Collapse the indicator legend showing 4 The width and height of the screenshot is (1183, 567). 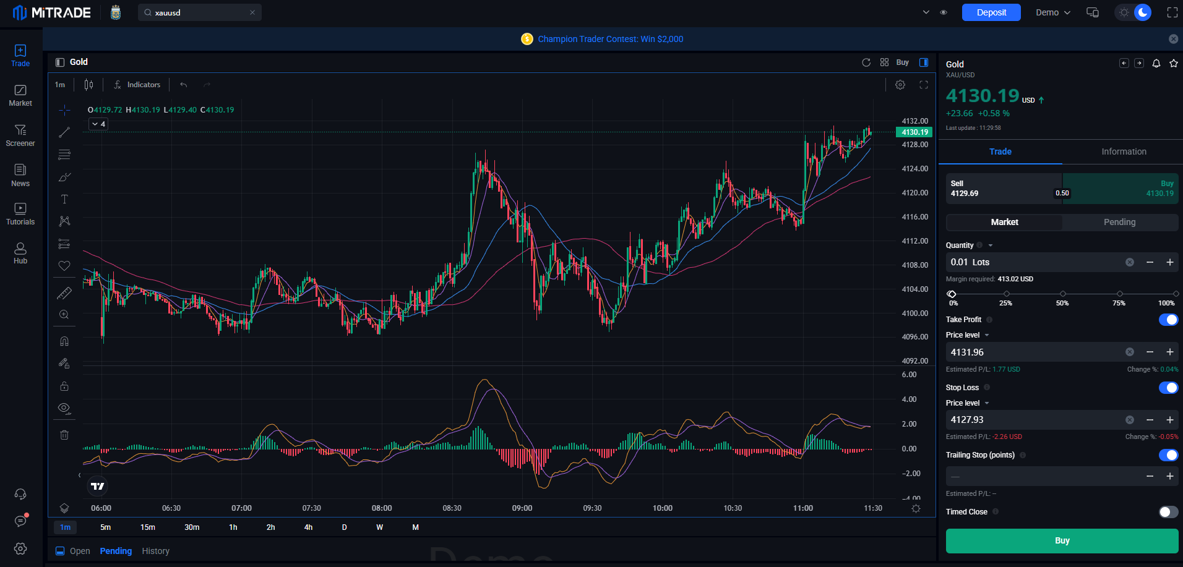click(x=98, y=124)
